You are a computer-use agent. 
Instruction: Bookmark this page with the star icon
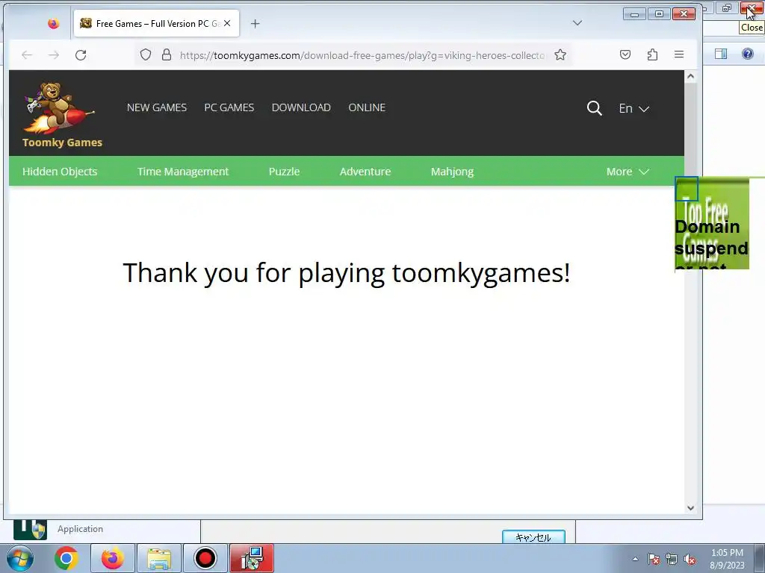tap(560, 54)
